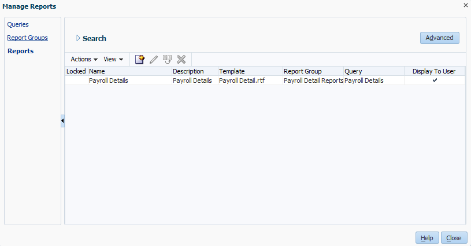471x246 pixels.
Task: Click the Display To User checkmark
Action: tap(435, 80)
